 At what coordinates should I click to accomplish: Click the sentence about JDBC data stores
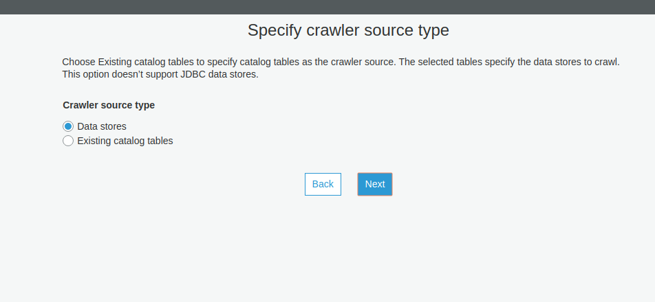(160, 73)
